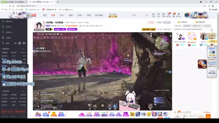Open DOTA2 category link in sidebar
This screenshot has height=123, width=219.
pyautogui.click(x=23, y=52)
